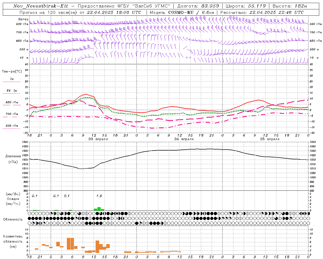Click the forecast period text Прогноз на 120 часа(ов)

[x=48, y=12]
